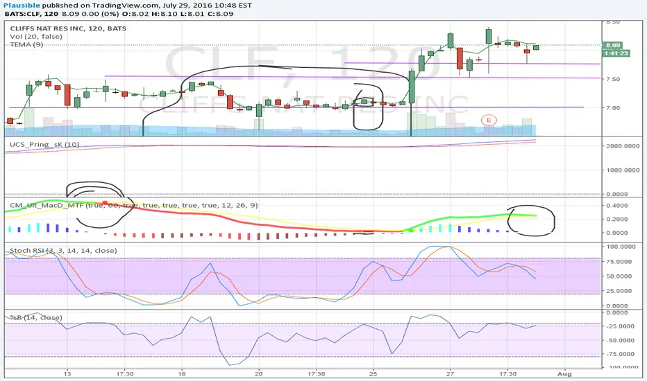Click the '25' date on time axis
Screen dimensions: 647x381
pos(373,374)
